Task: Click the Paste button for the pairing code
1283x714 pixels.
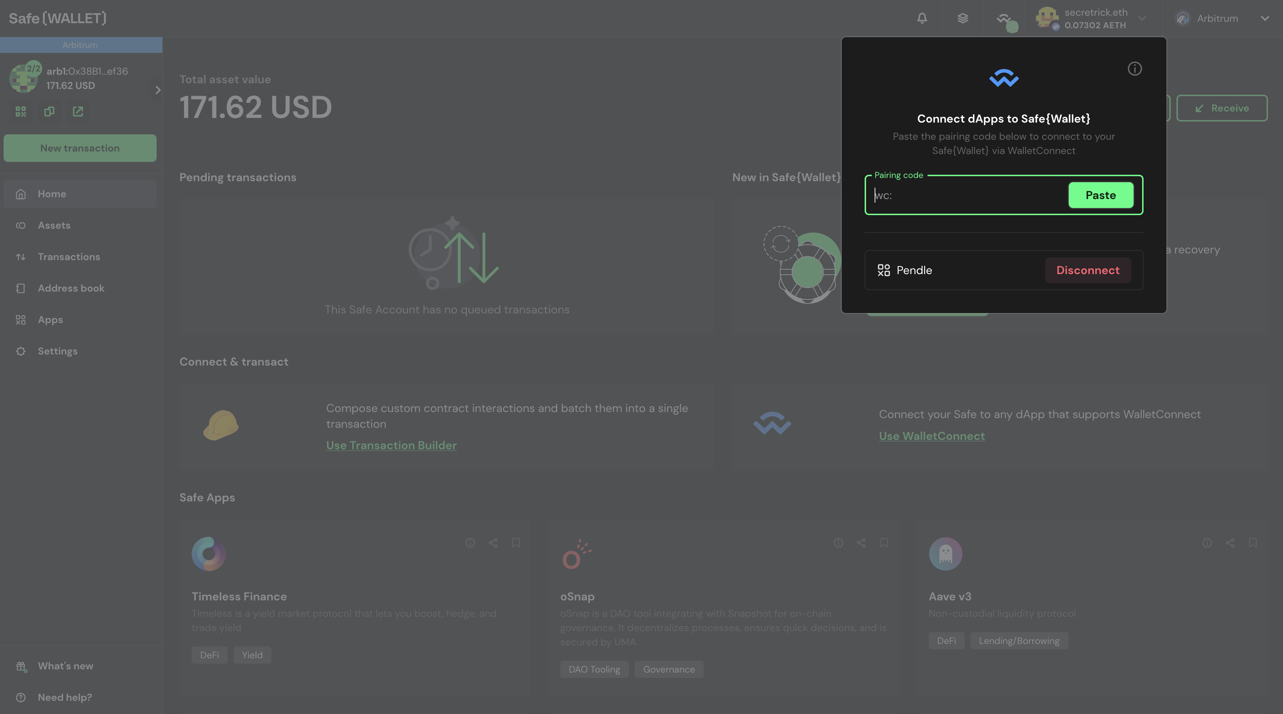Action: (1101, 195)
